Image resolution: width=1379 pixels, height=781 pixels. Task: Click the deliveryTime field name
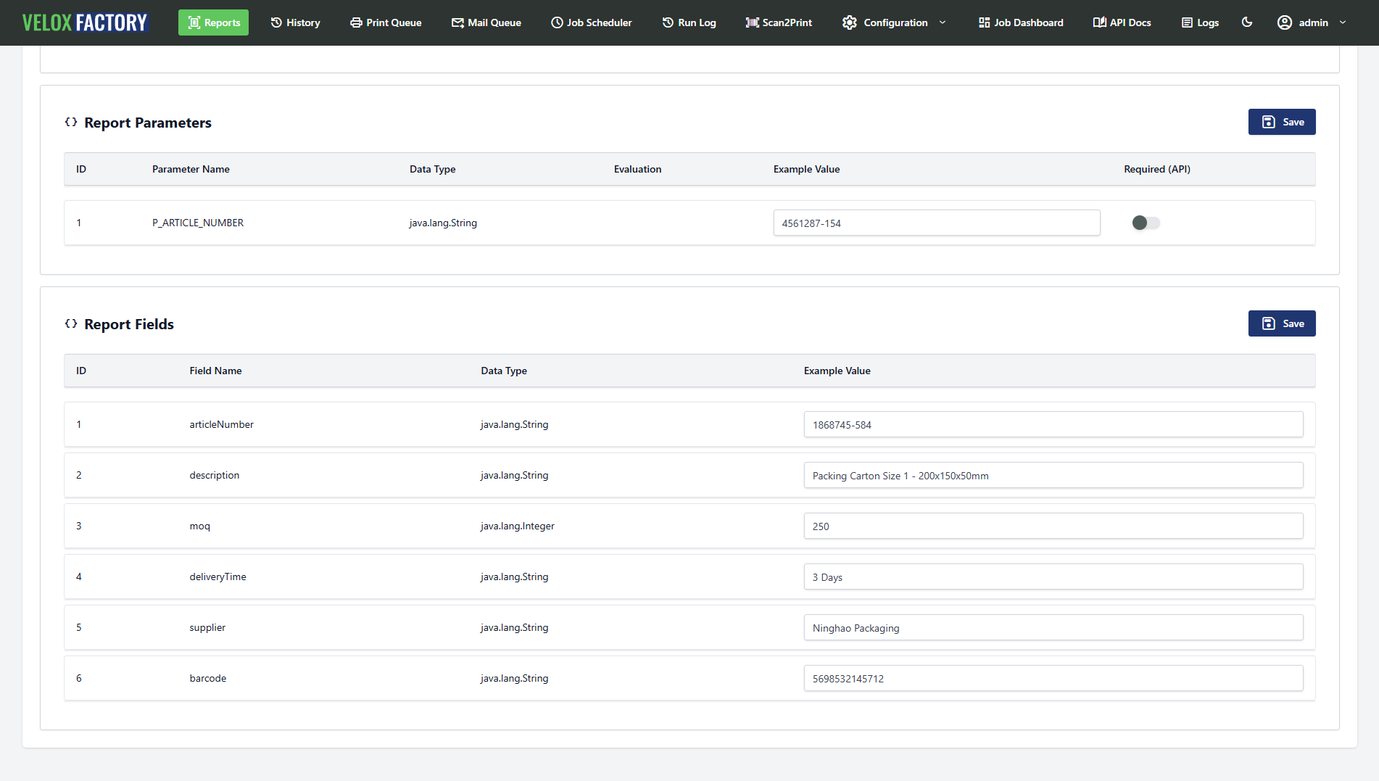(218, 577)
